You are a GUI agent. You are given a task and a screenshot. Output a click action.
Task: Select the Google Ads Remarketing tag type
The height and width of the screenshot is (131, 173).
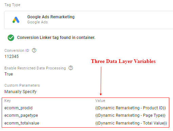coord(89,20)
